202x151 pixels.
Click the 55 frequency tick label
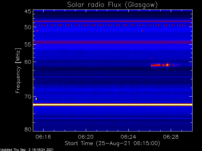[28, 45]
